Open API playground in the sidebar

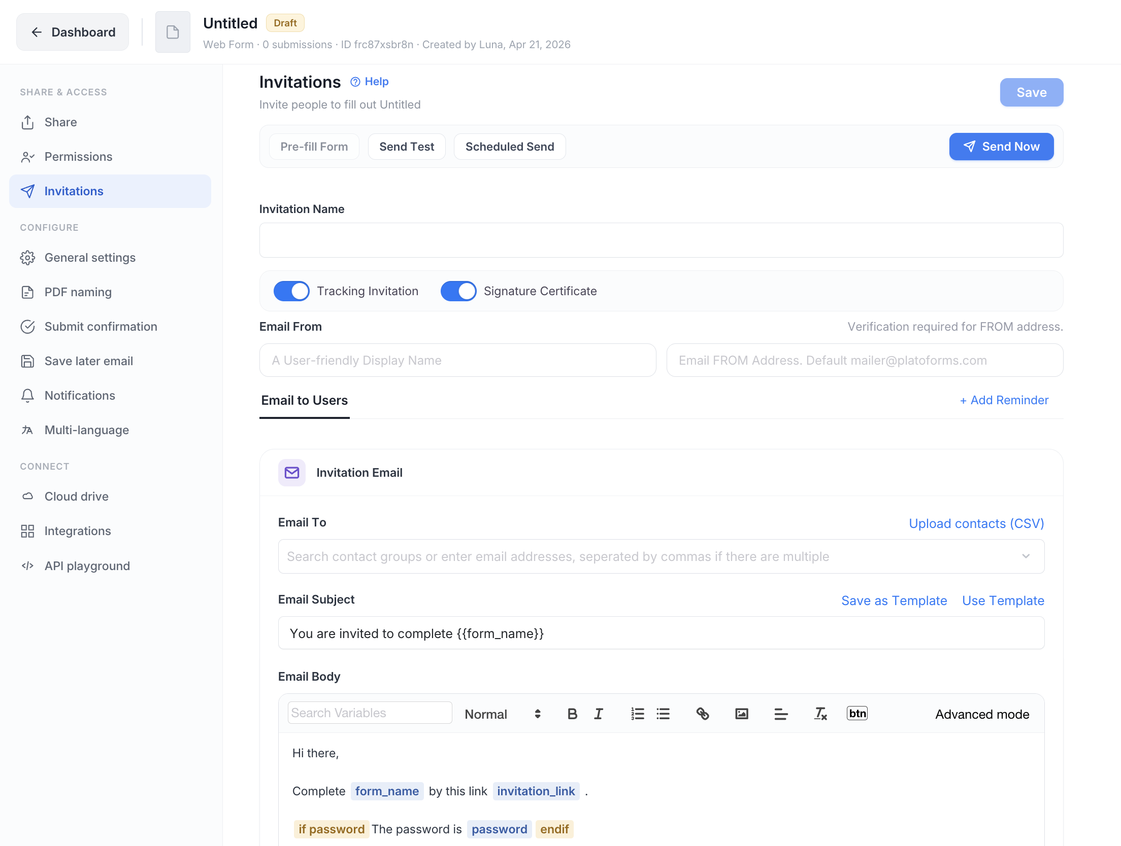coord(110,566)
